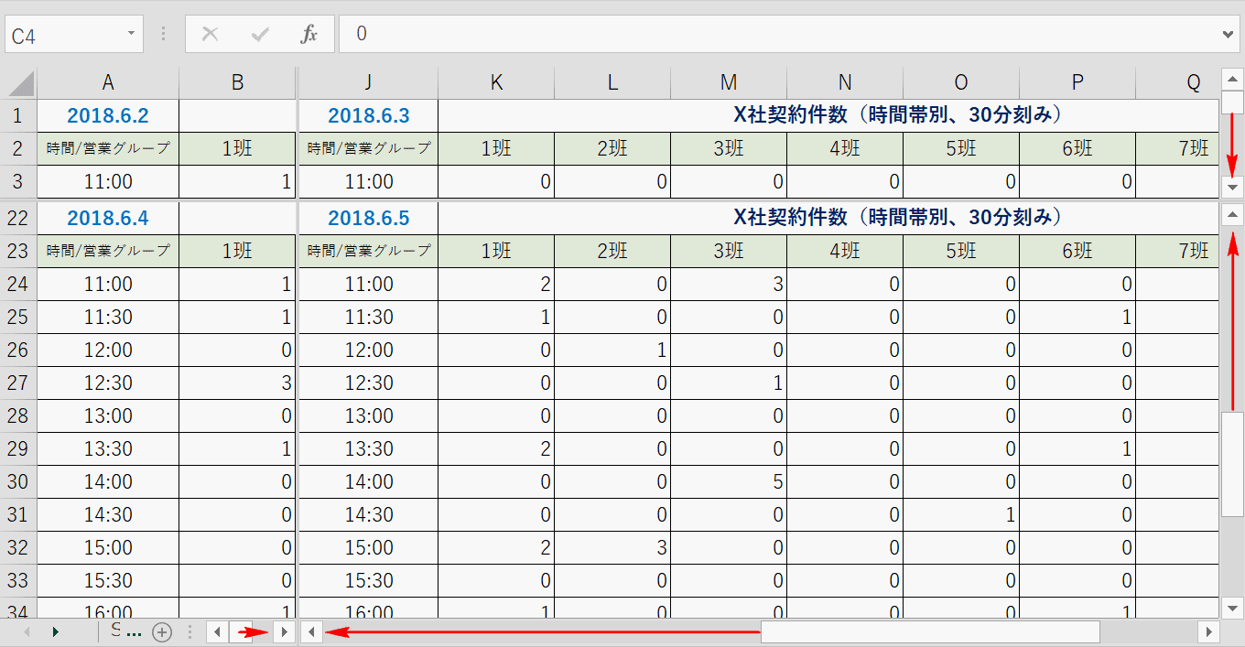Click the right pane's scroll-right arrow
The image size is (1245, 647).
tap(1209, 631)
